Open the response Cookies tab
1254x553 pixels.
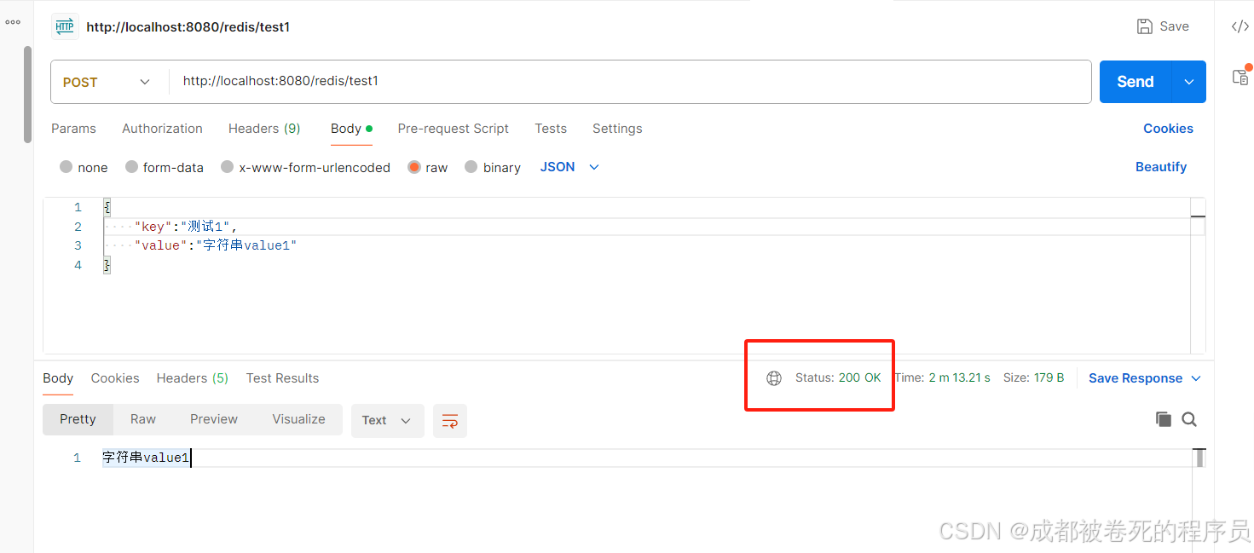point(115,378)
